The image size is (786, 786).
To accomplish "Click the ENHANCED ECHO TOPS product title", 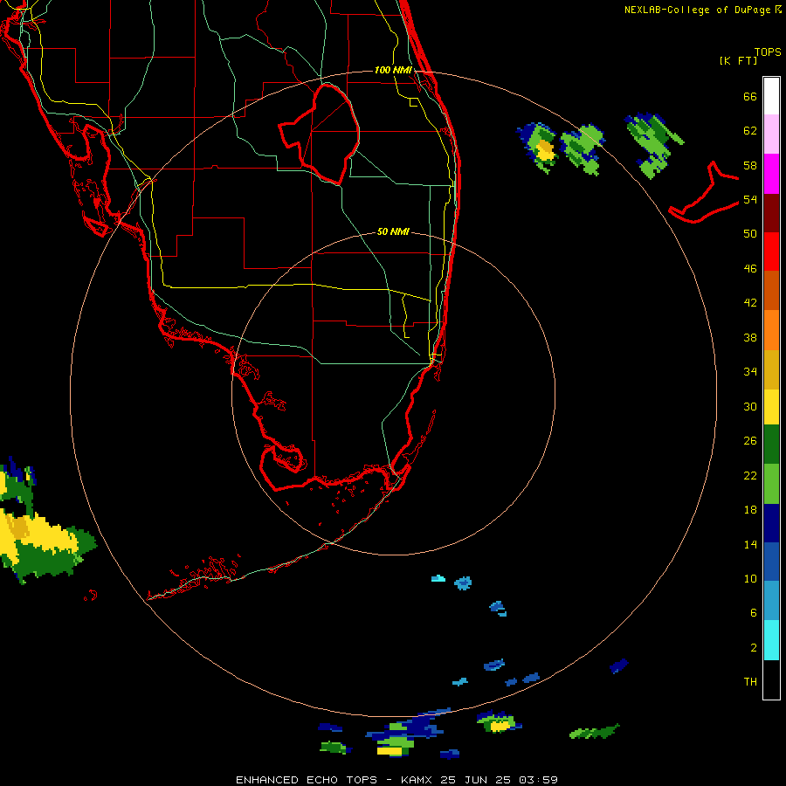I will 307,780.
